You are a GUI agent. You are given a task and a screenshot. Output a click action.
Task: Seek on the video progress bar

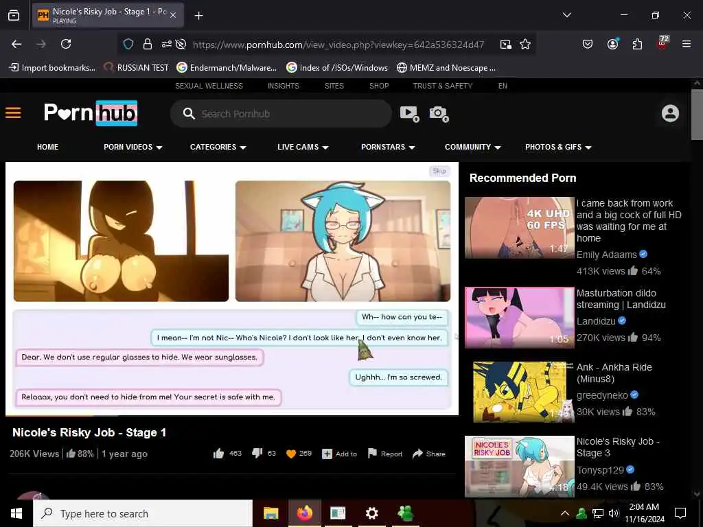pos(232,415)
